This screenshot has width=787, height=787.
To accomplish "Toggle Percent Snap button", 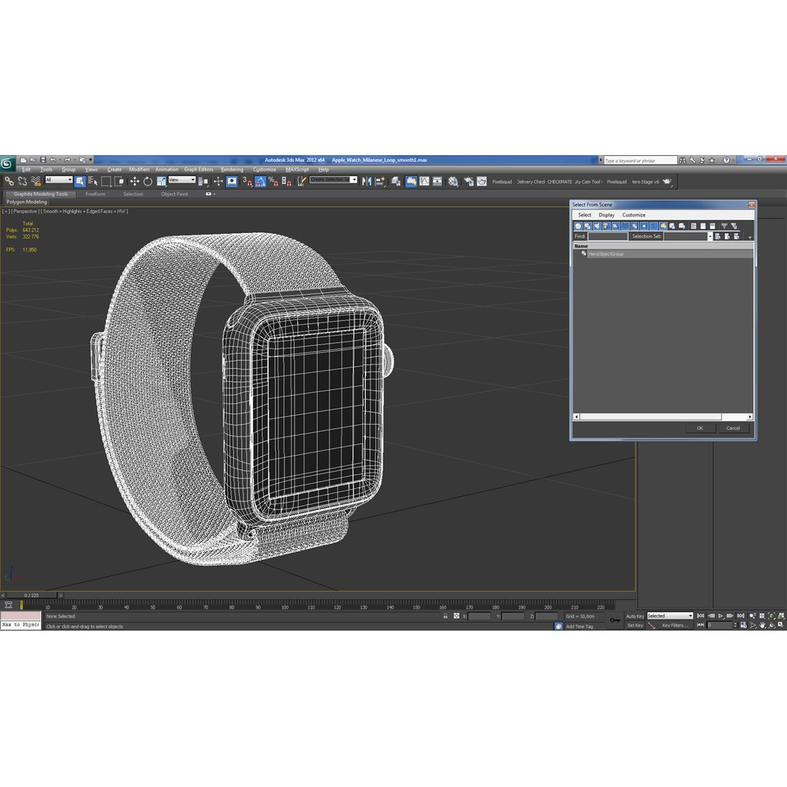I will [x=273, y=181].
